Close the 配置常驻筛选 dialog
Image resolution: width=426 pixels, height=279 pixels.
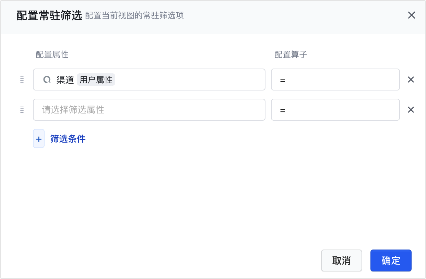411,15
